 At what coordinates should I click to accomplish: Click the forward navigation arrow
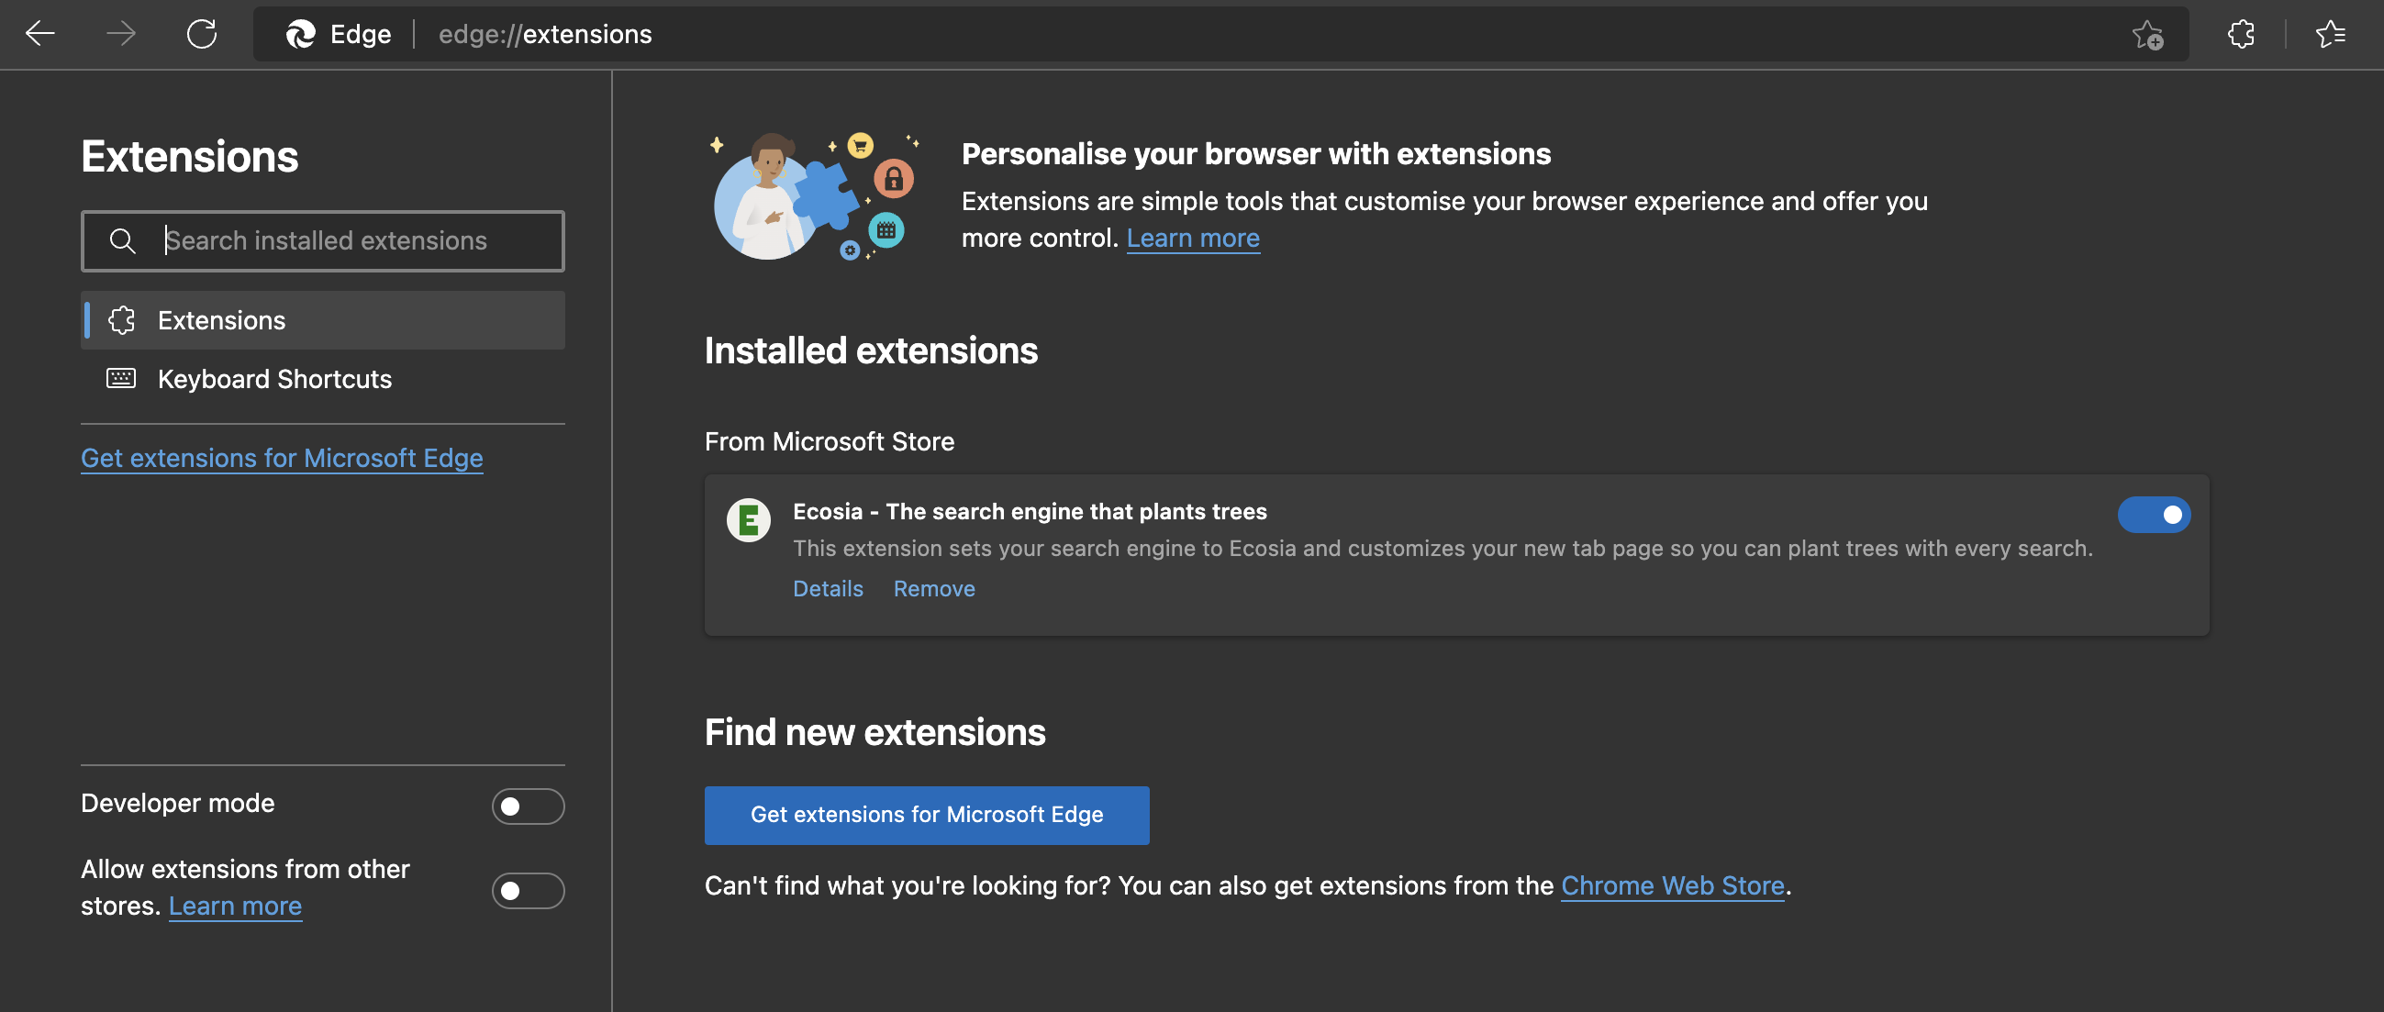tap(120, 34)
